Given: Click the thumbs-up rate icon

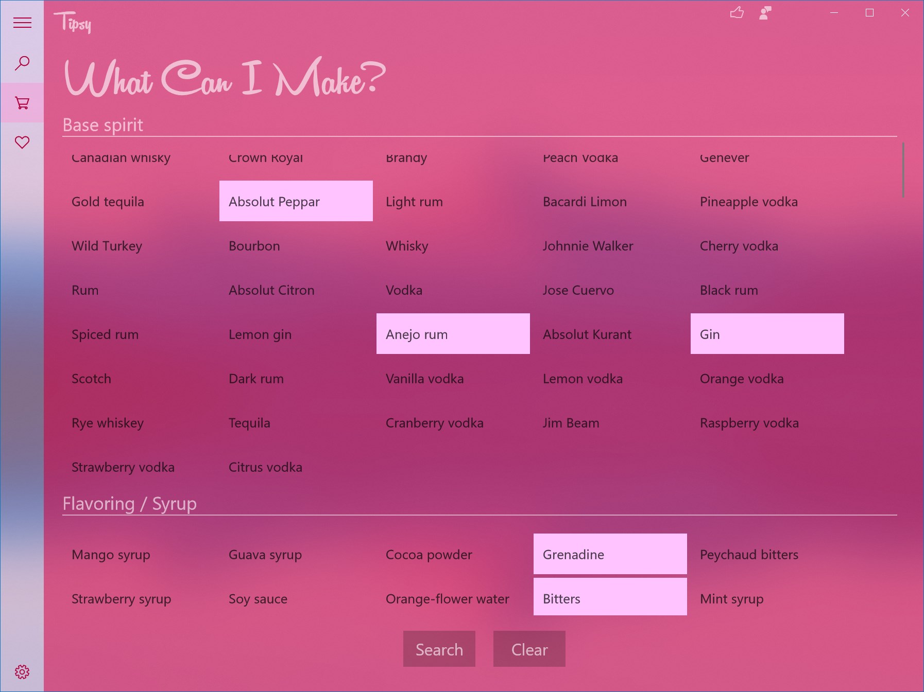Looking at the screenshot, I should coord(737,12).
